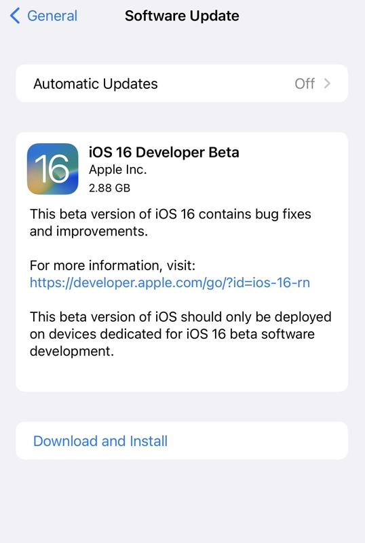This screenshot has height=543, width=365.
Task: Click the Software Update page title
Action: tap(182, 16)
